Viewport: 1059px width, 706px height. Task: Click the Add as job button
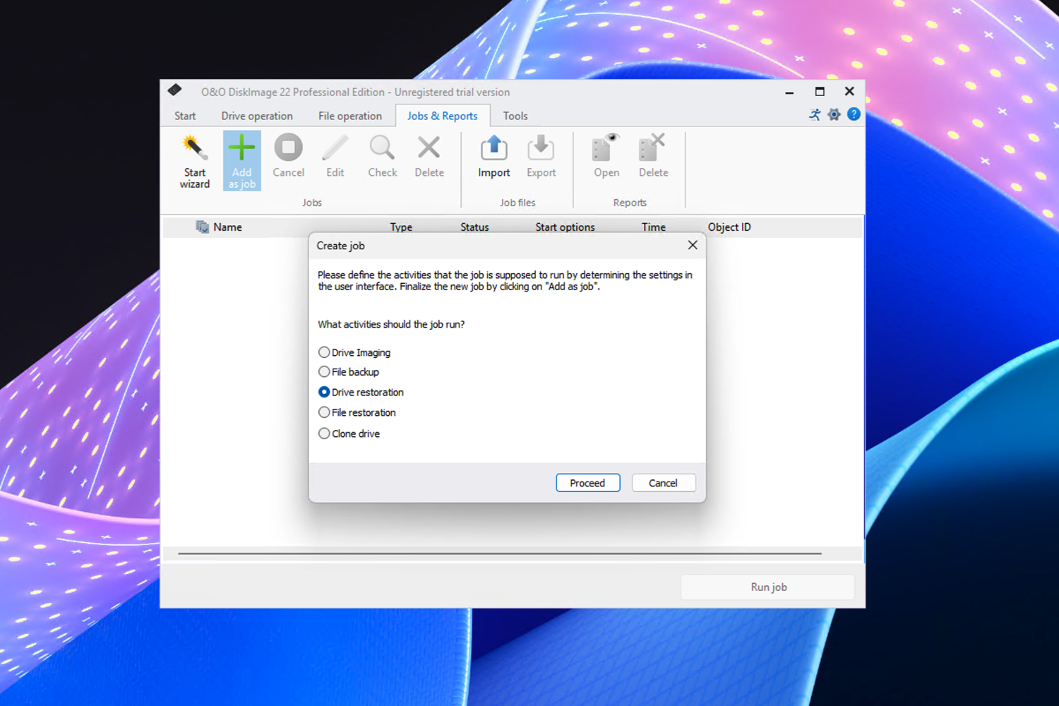[x=241, y=161]
